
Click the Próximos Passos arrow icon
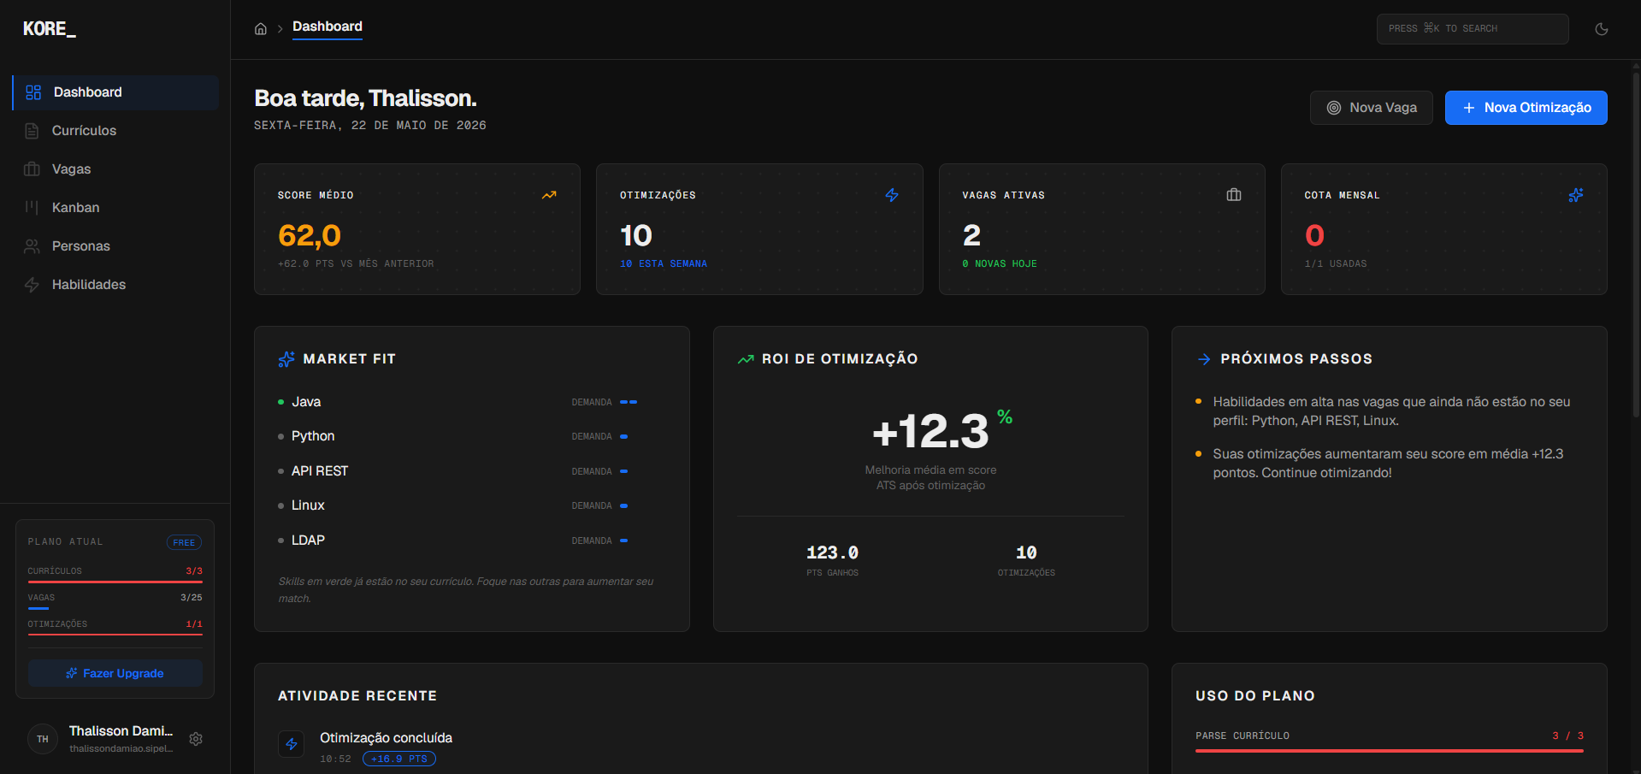tap(1204, 359)
